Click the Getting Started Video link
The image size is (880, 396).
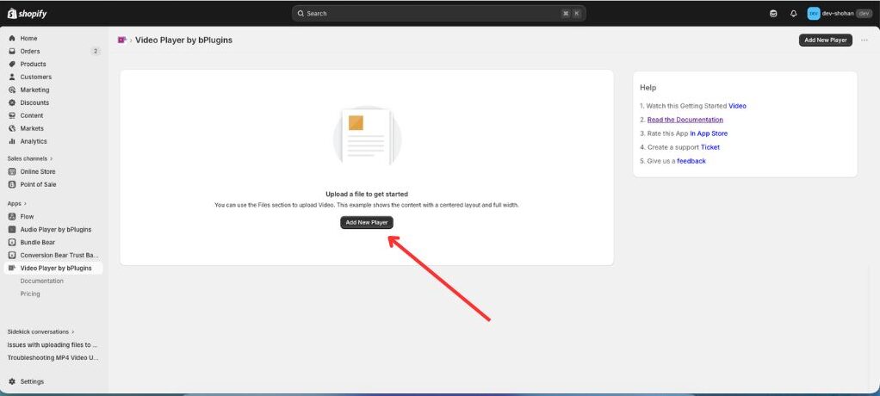click(x=737, y=106)
